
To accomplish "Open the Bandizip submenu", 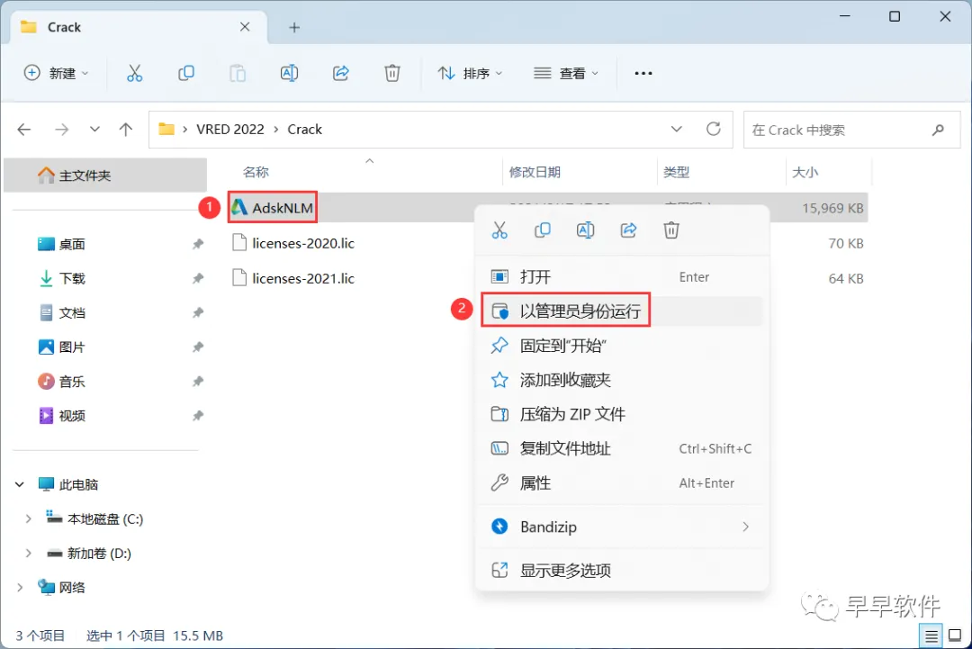I will [x=622, y=527].
